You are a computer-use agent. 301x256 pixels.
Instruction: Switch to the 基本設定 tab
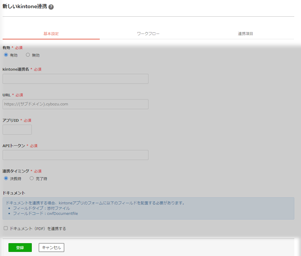click(x=51, y=34)
